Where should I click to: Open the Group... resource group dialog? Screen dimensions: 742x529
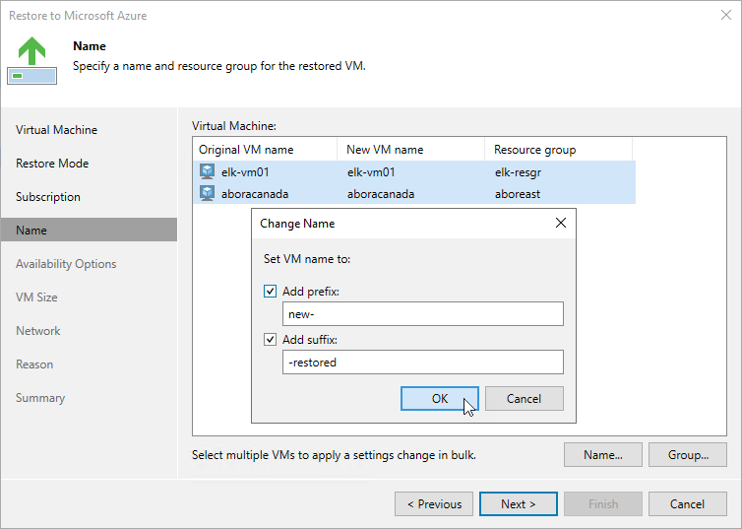tap(688, 455)
